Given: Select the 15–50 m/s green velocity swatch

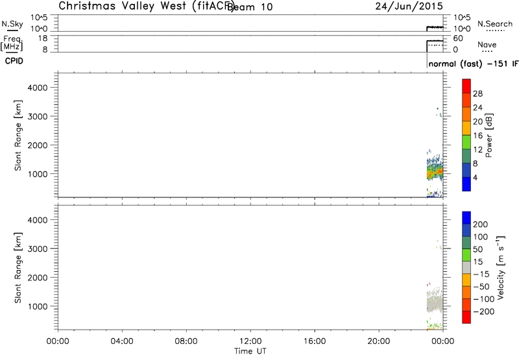Looking at the screenshot, I should [466, 255].
